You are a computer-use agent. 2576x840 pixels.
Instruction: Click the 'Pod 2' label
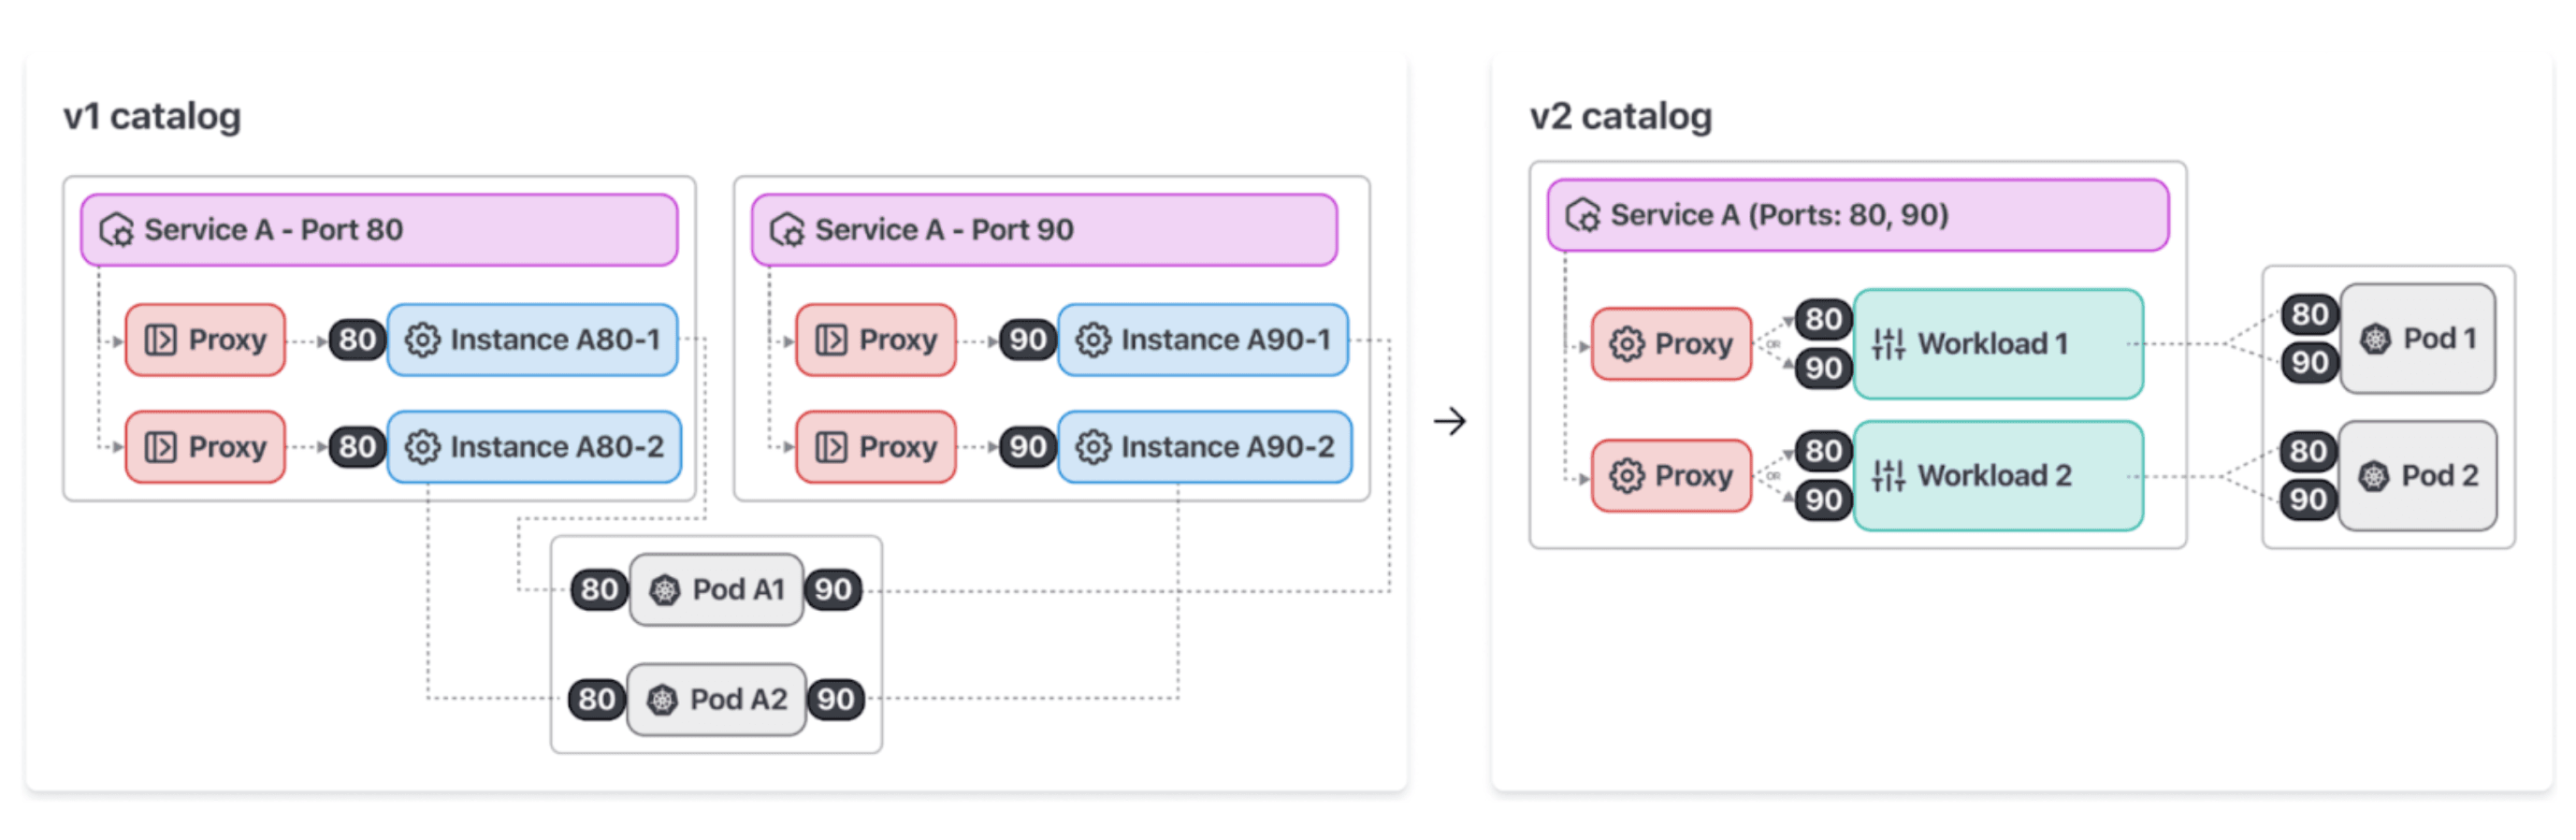click(x=2440, y=476)
